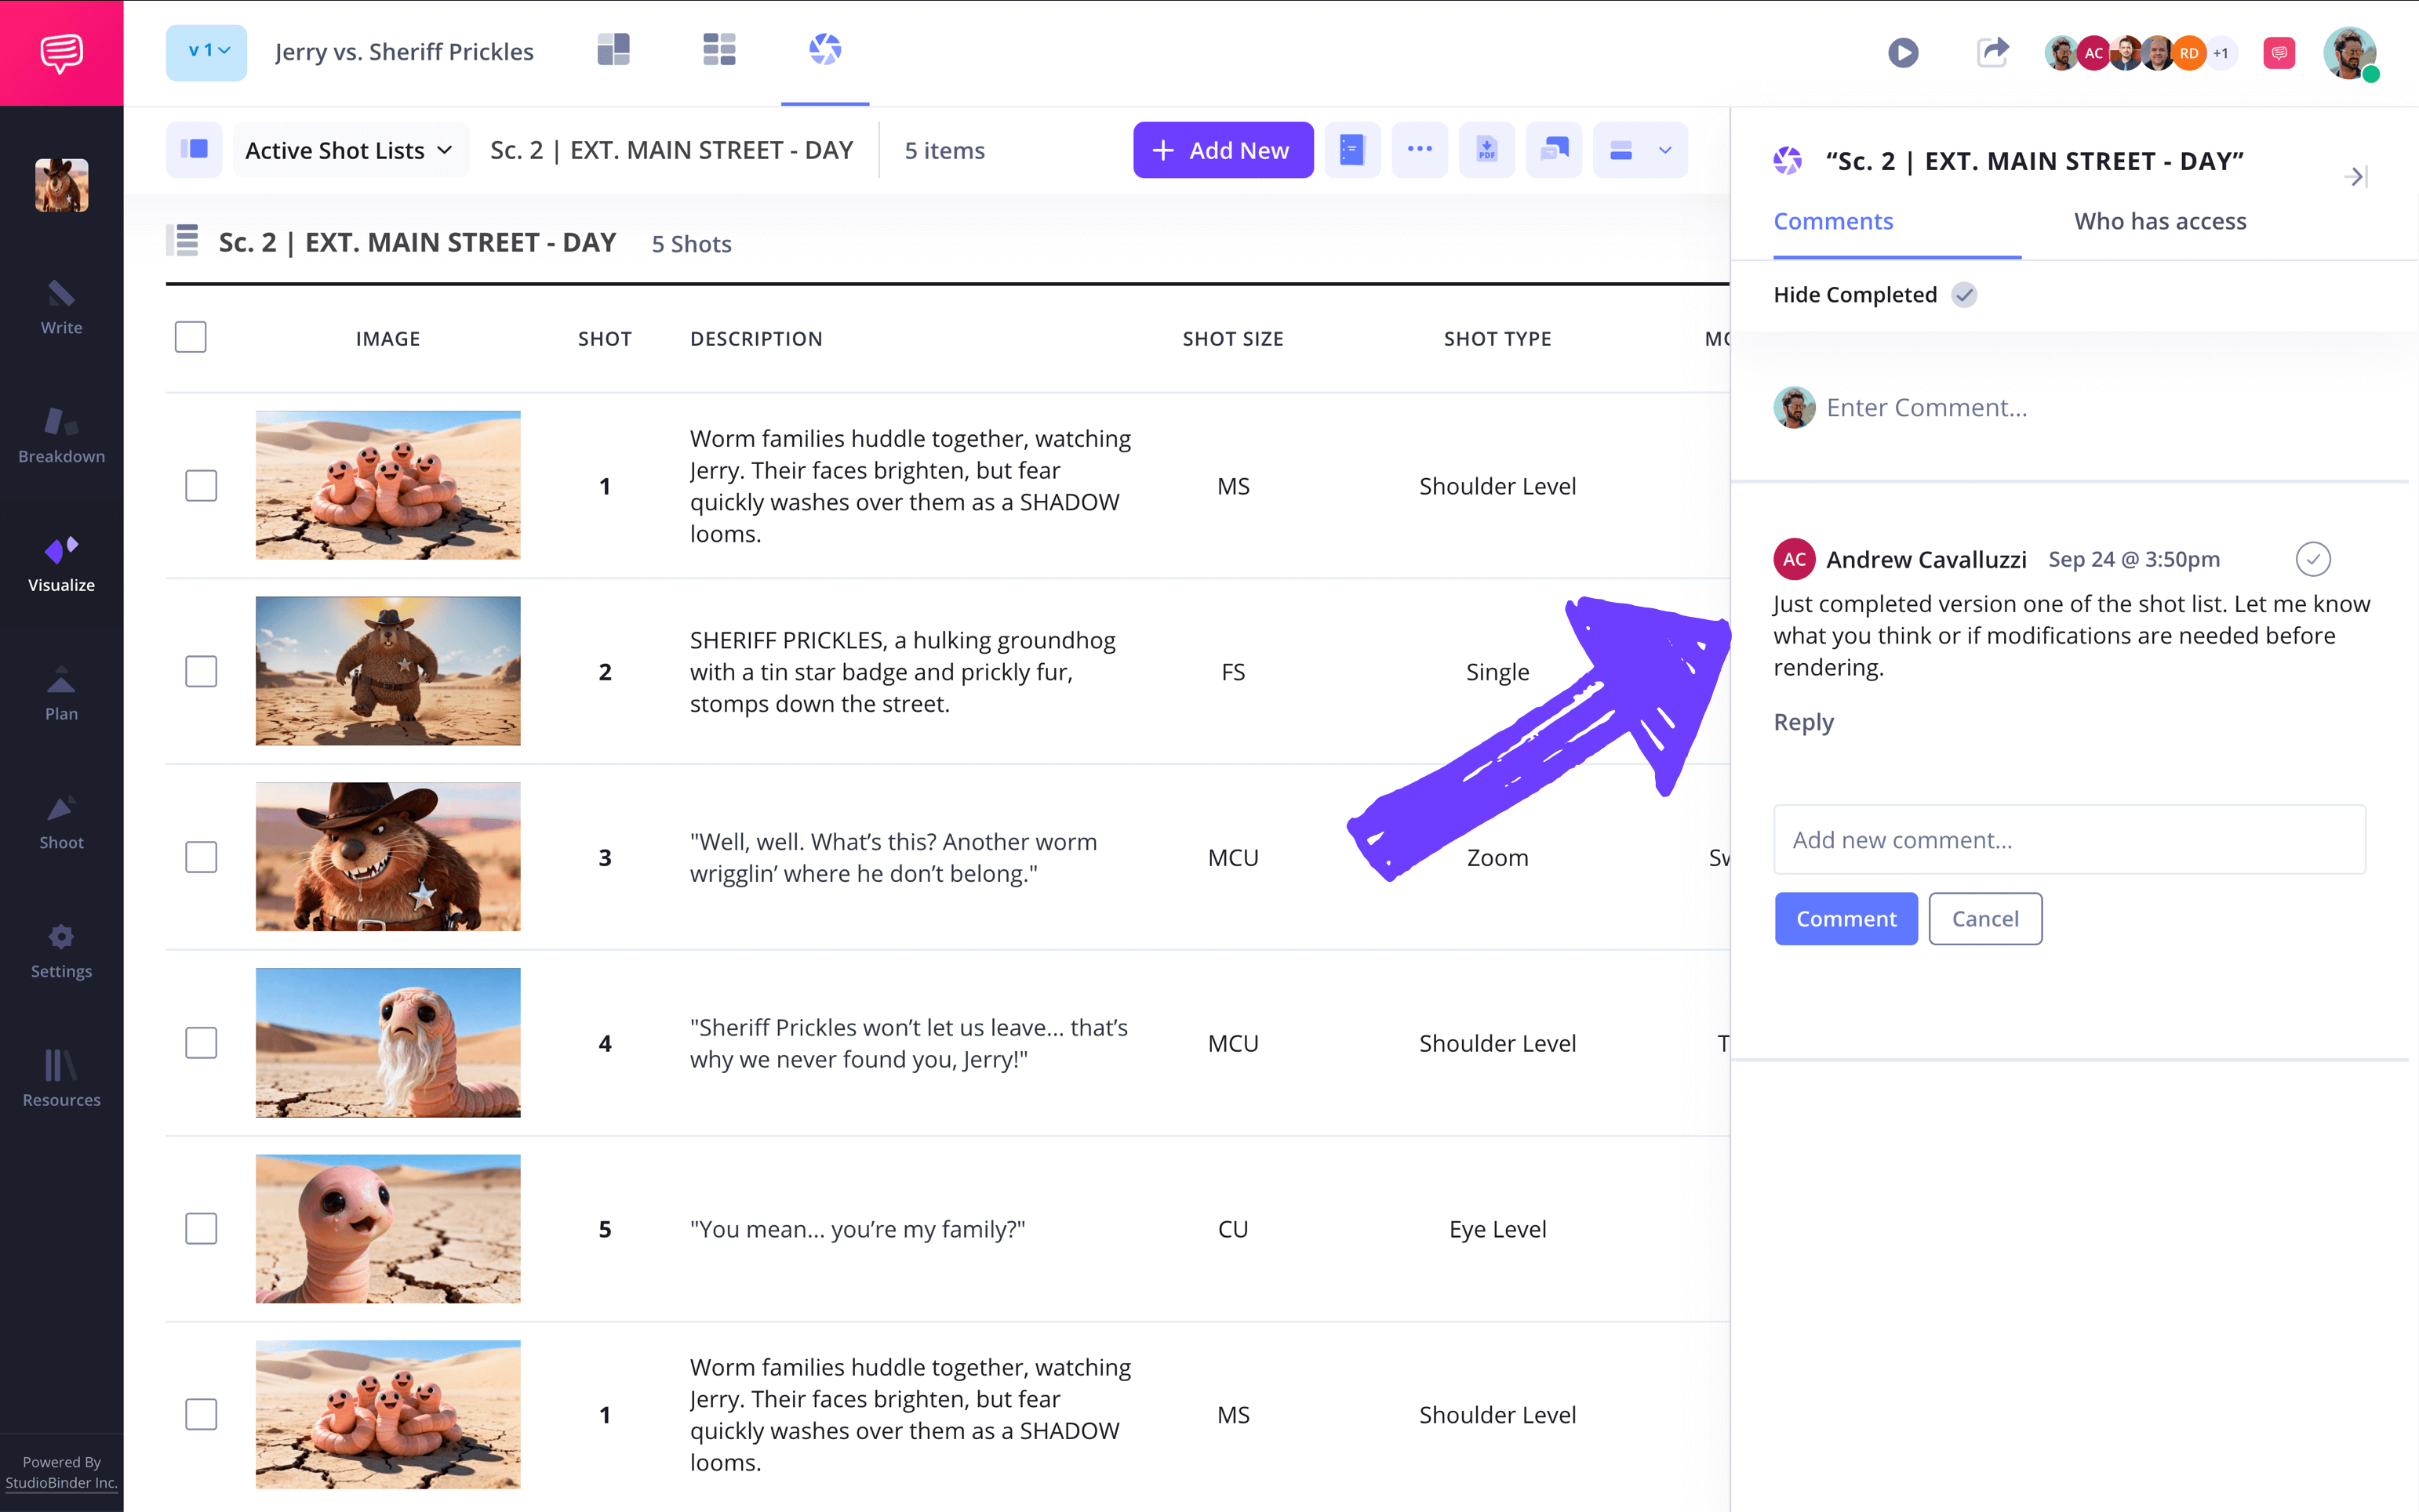Open the storyboard layout view icon
Screen dimensions: 2419x1512
pyautogui.click(x=613, y=50)
